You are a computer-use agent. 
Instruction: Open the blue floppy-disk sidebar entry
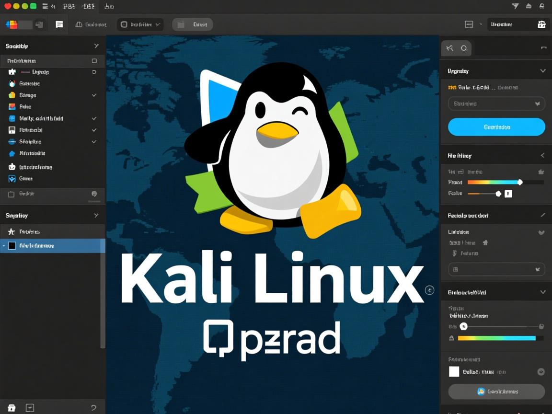(11, 130)
